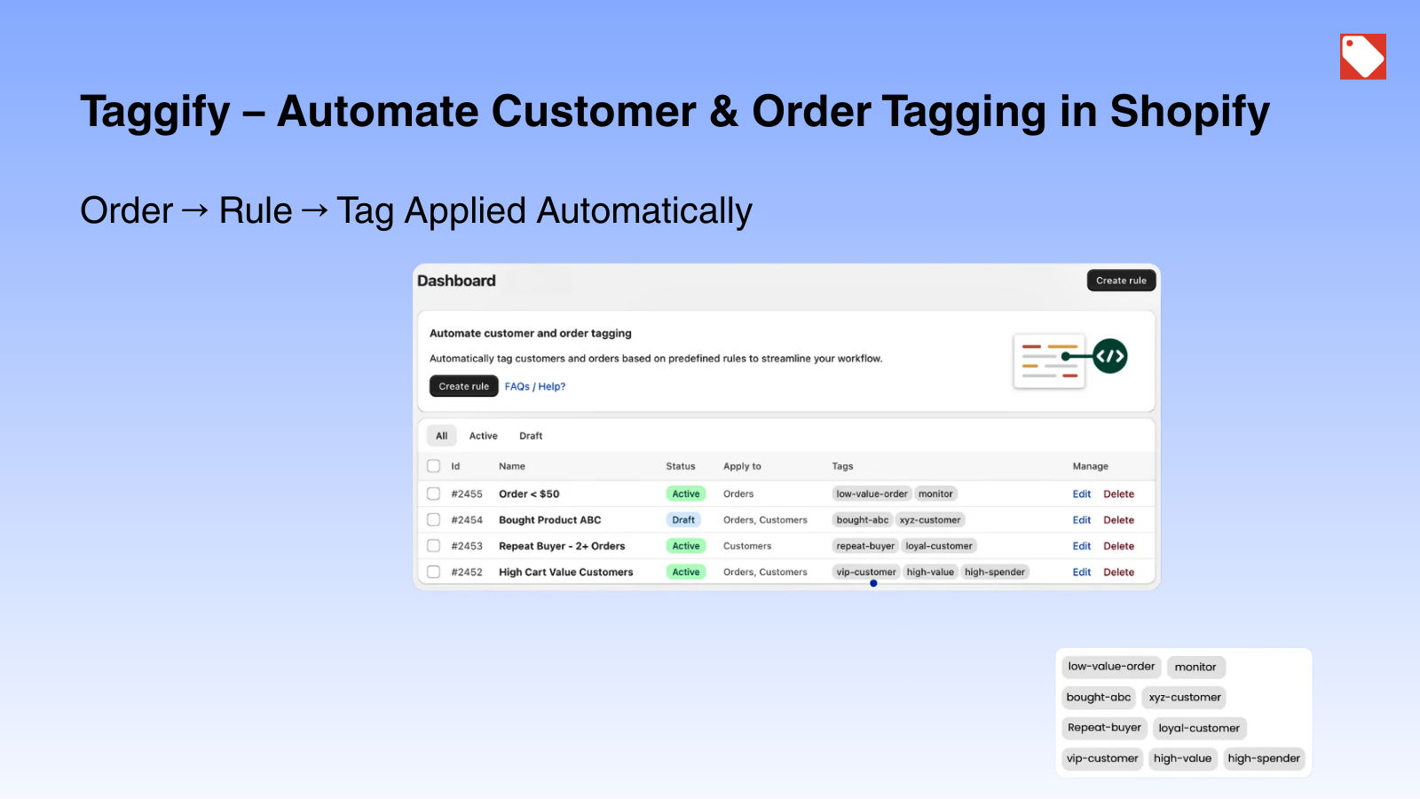The height and width of the screenshot is (799, 1420).
Task: Delete the Bought Product ABC rule
Action: [x=1119, y=519]
